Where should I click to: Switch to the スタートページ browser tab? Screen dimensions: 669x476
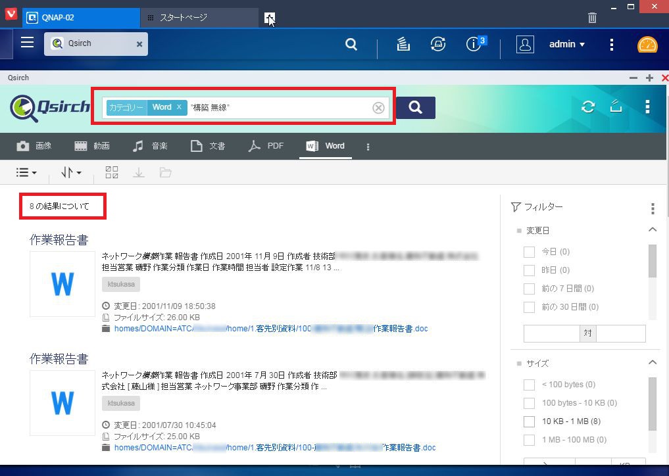coord(199,18)
